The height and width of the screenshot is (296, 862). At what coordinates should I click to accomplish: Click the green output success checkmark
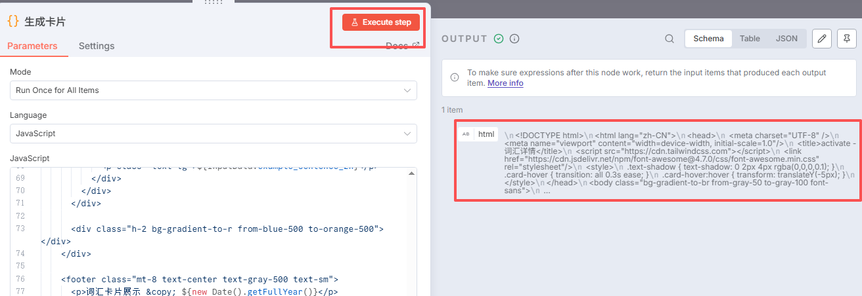pyautogui.click(x=499, y=39)
